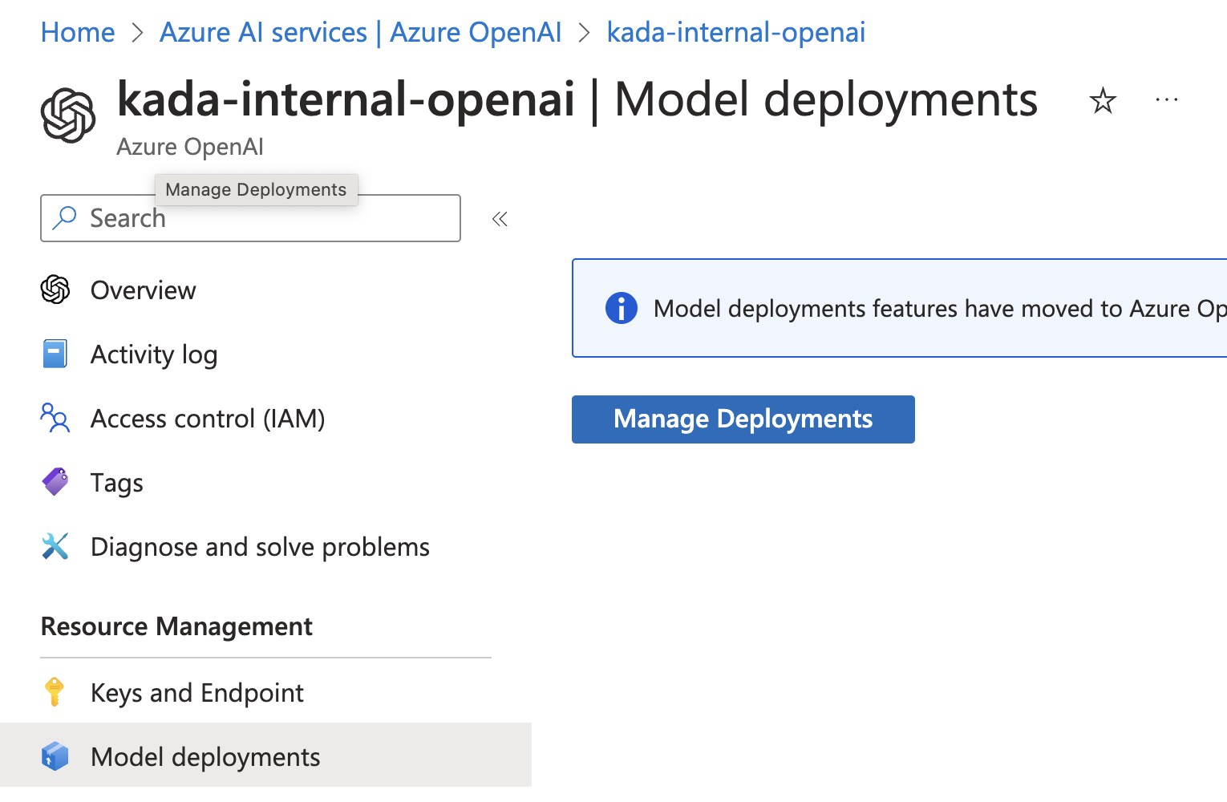The height and width of the screenshot is (802, 1227).
Task: Click the blue info icon in banner
Action: [621, 308]
